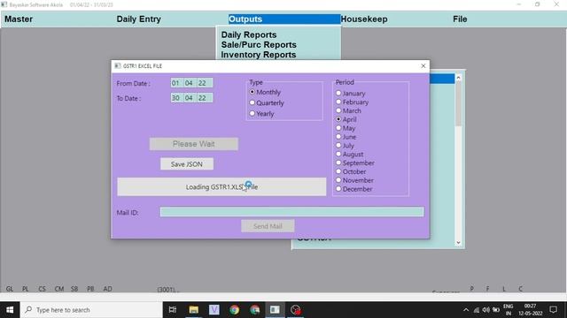This screenshot has height=318, width=567.
Task: Open the File menu
Action: 460,19
